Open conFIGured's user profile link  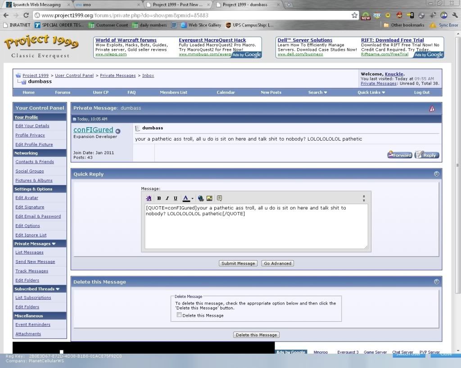[93, 130]
